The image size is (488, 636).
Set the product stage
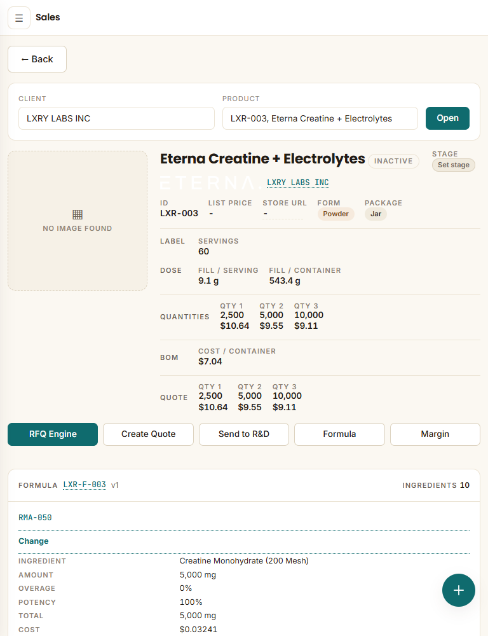(453, 165)
